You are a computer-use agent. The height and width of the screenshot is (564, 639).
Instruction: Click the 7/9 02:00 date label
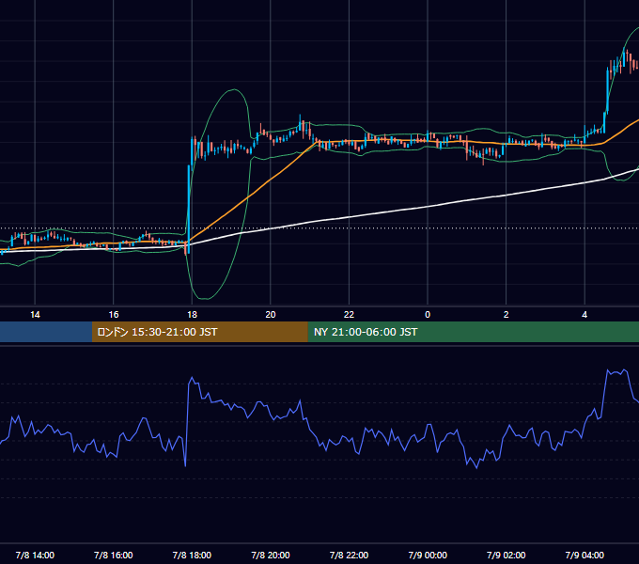(x=507, y=555)
